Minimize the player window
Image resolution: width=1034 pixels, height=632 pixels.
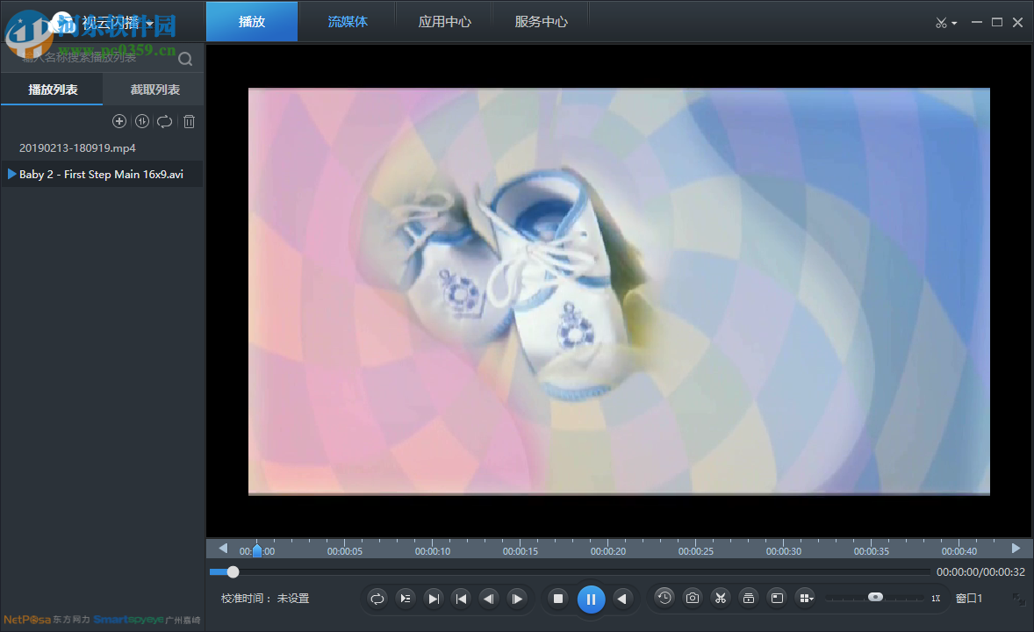977,23
